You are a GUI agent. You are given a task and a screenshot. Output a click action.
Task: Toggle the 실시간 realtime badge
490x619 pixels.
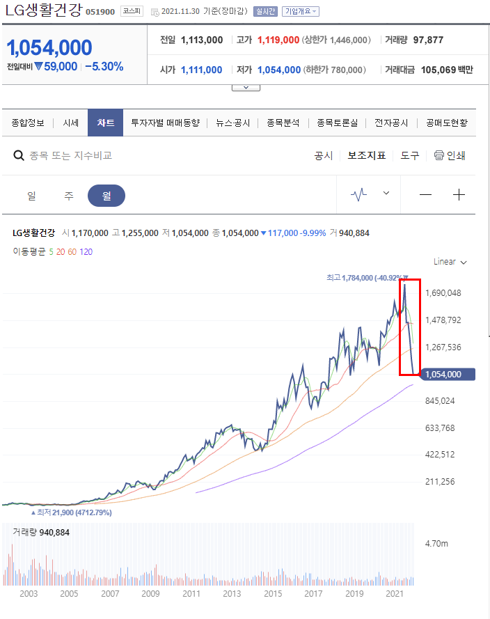coord(265,11)
